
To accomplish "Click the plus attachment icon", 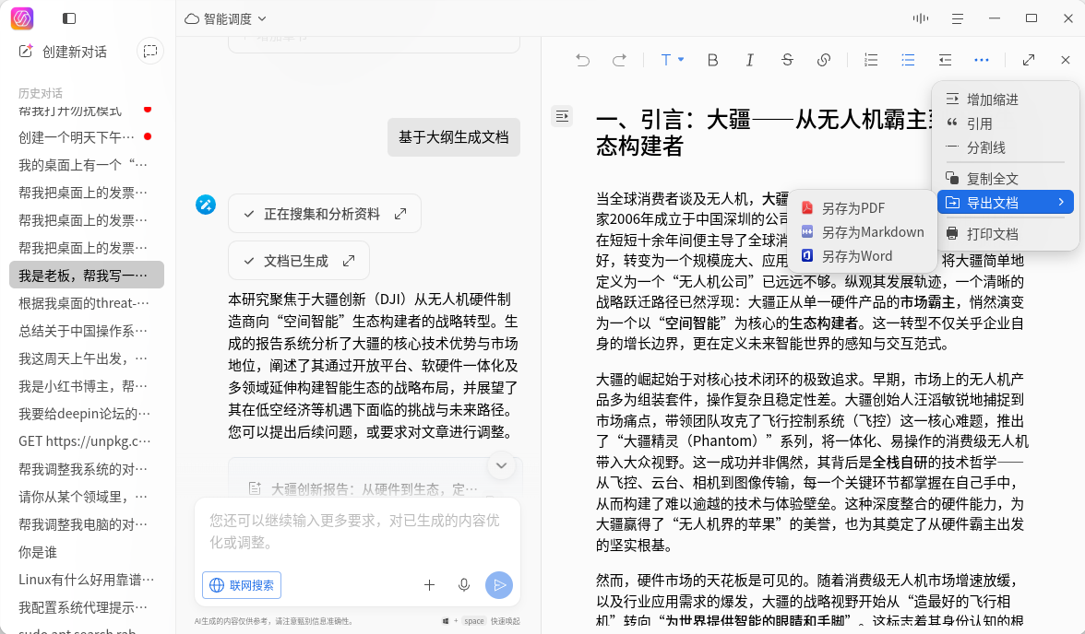I will 429,585.
